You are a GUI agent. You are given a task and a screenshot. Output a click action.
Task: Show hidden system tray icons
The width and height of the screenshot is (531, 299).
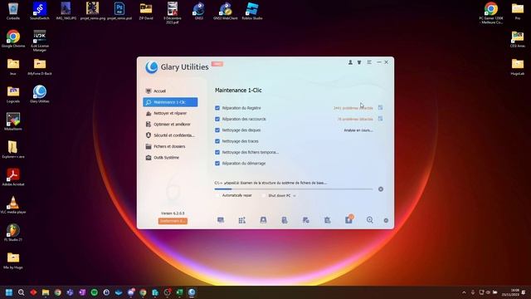464,292
